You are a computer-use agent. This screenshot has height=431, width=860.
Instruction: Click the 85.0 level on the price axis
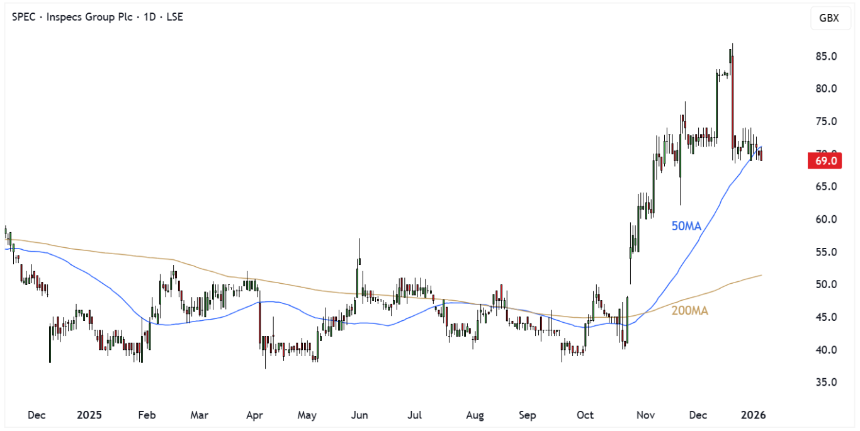coord(825,57)
